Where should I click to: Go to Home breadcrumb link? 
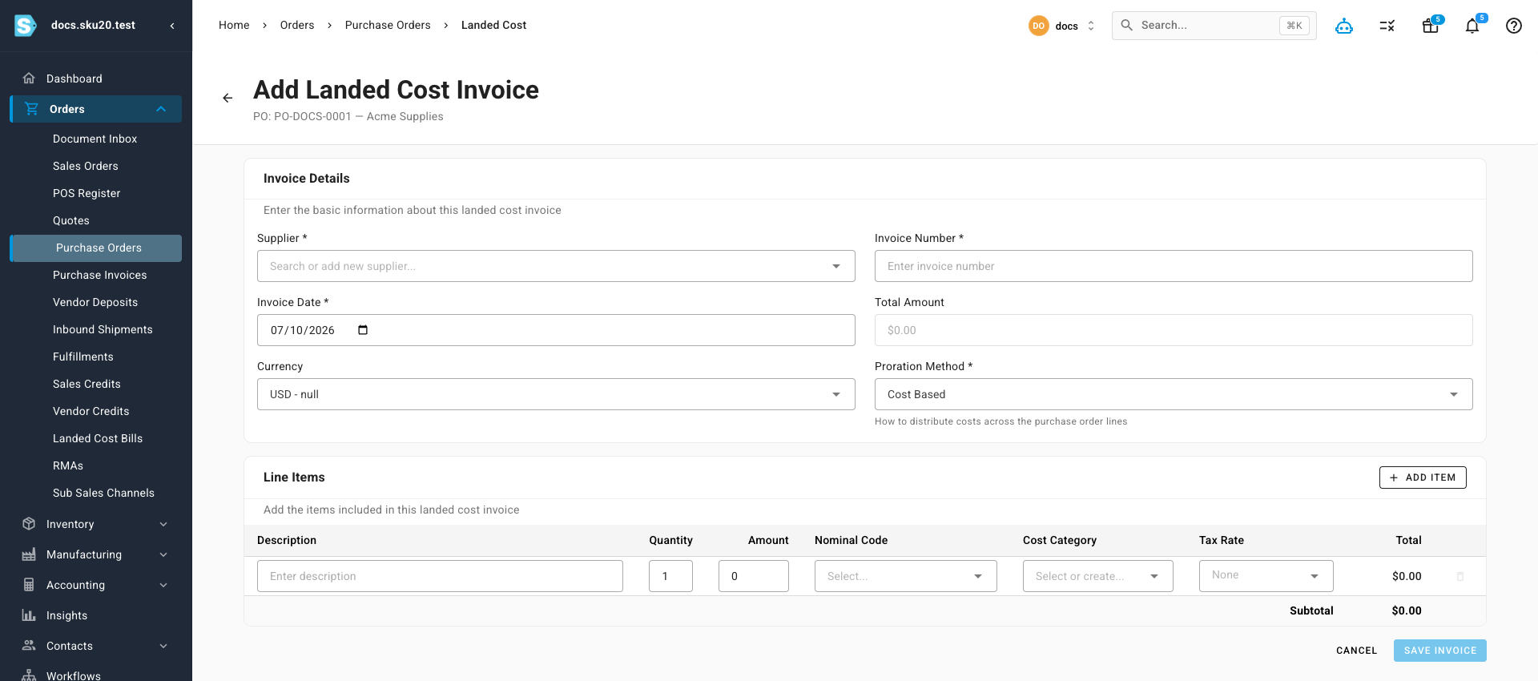pos(234,25)
